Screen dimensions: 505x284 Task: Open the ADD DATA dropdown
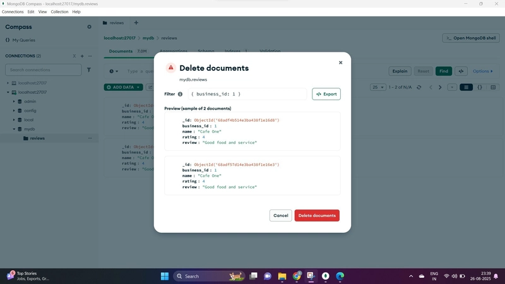[x=123, y=87]
